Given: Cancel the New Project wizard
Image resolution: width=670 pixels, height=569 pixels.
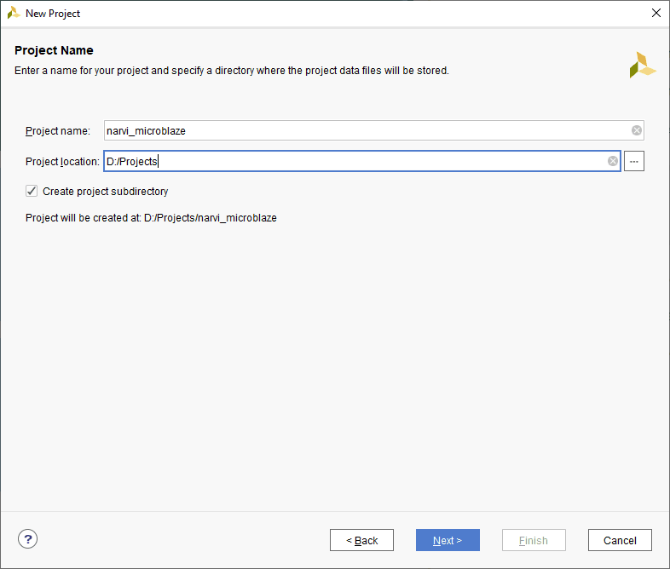Looking at the screenshot, I should pyautogui.click(x=620, y=540).
